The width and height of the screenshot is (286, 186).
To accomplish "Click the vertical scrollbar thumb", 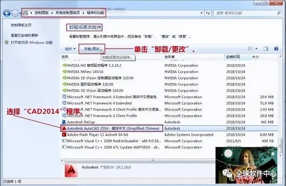I will (x=280, y=146).
